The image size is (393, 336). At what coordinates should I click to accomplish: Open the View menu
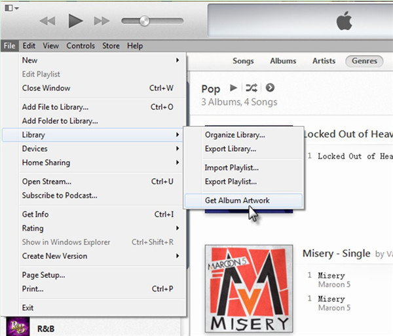[50, 46]
